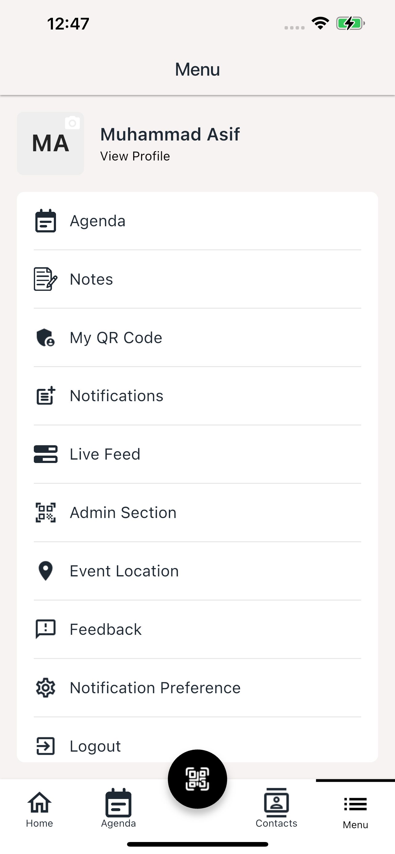Tap the Muhammad Asif profile name

click(170, 134)
